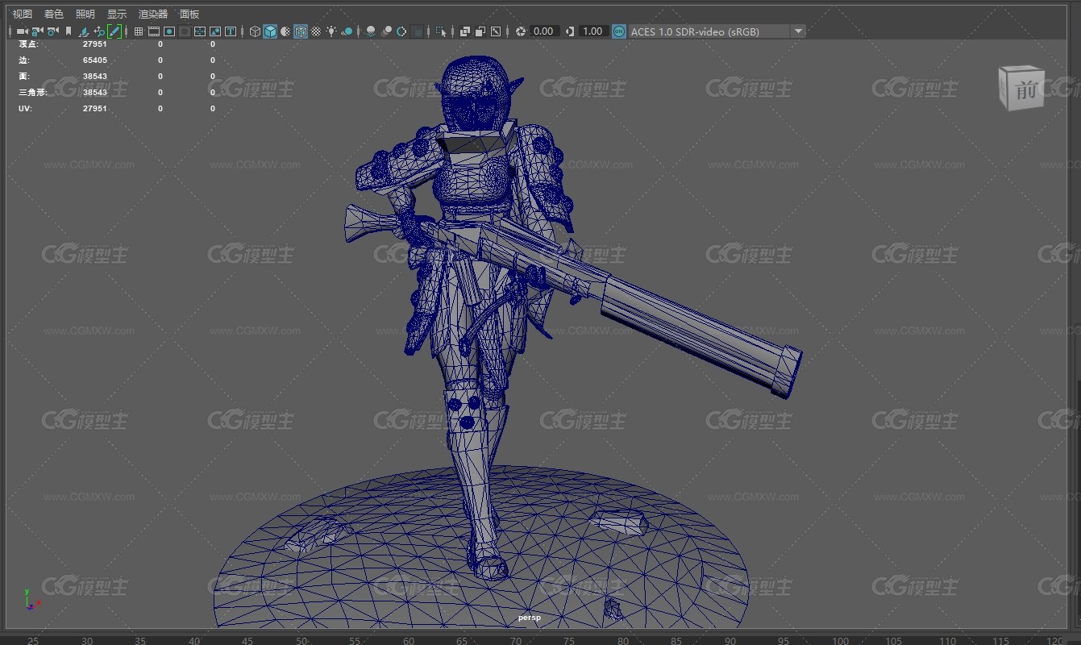Click the Isolate Select icon
The height and width of the screenshot is (645, 1081).
coord(441,31)
